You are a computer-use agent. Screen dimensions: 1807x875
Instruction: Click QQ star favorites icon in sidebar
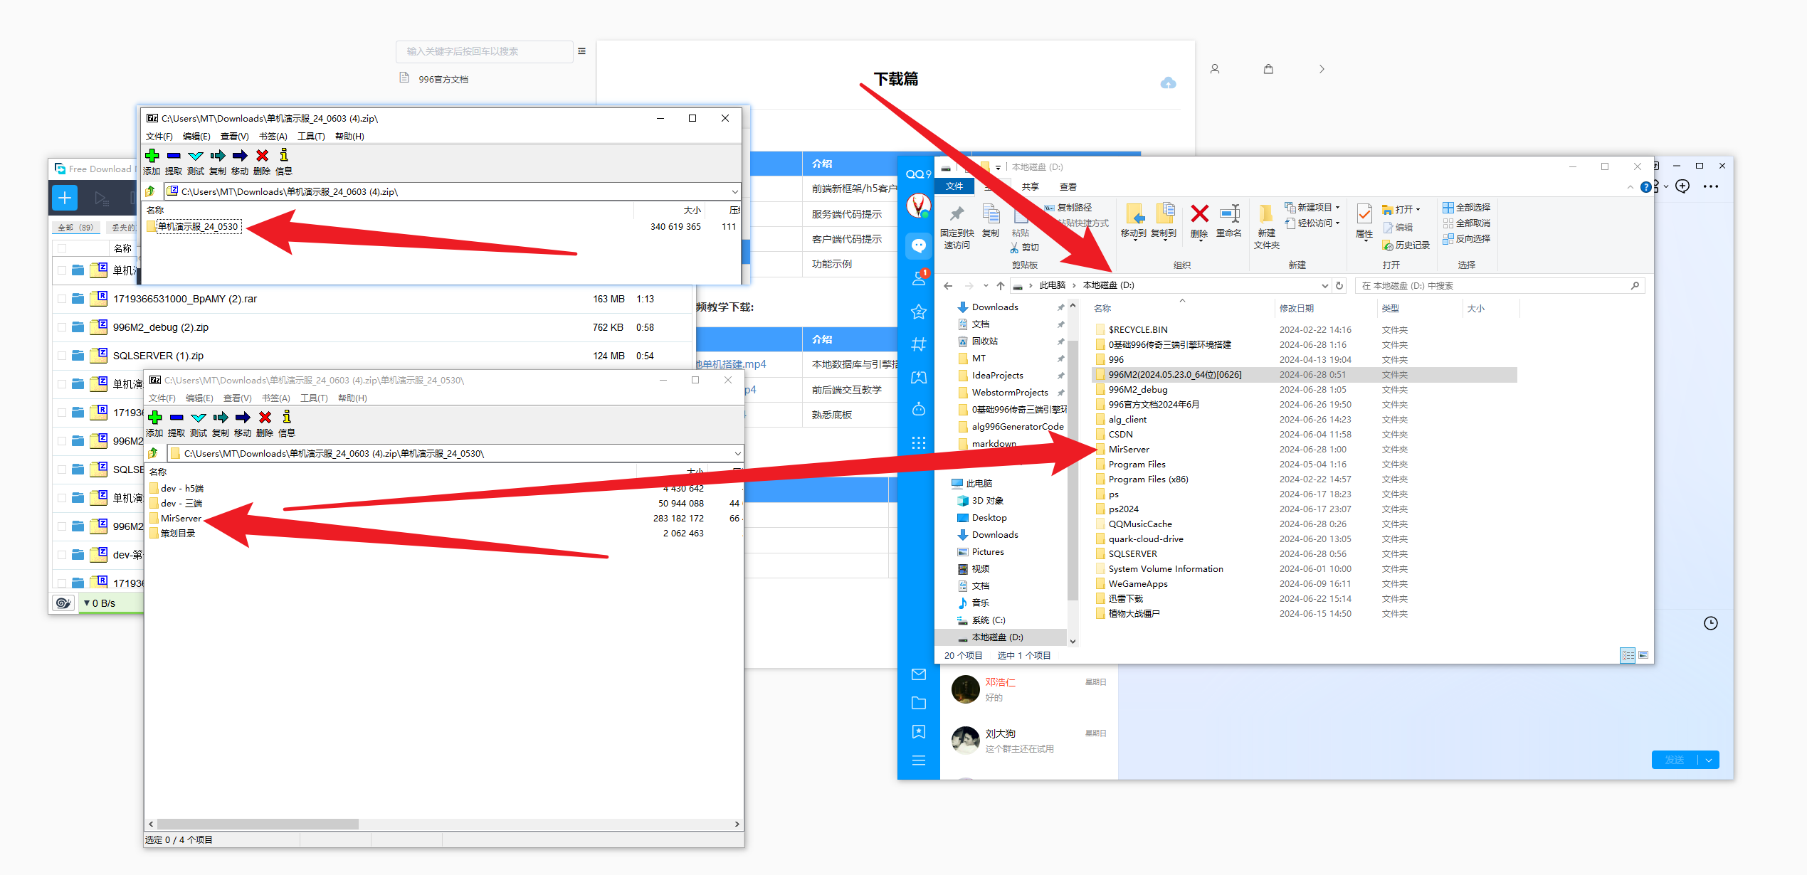[x=919, y=312]
